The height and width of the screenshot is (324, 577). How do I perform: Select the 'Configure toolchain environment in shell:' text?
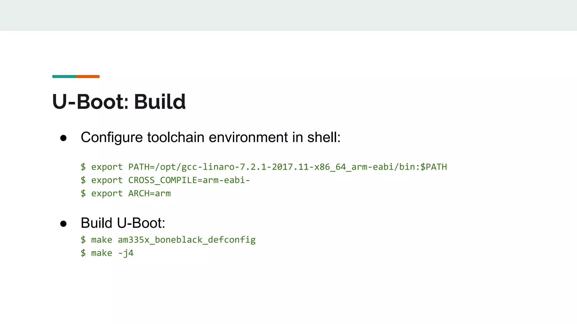tap(210, 138)
